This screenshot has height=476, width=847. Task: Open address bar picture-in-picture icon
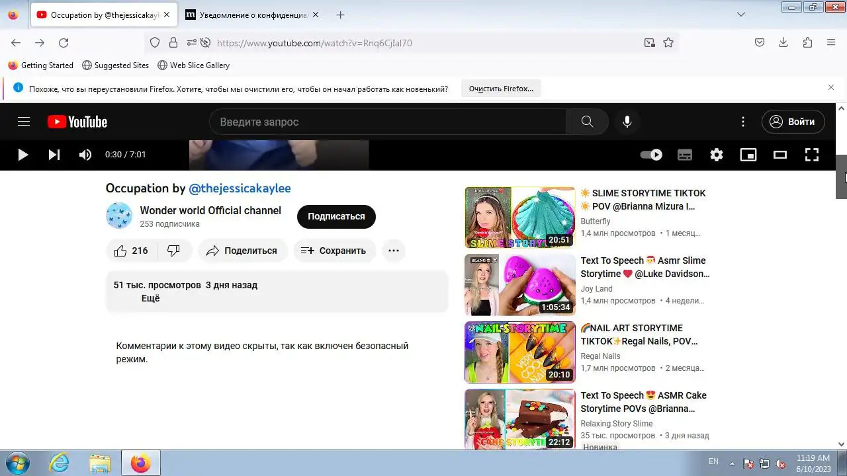pos(650,42)
